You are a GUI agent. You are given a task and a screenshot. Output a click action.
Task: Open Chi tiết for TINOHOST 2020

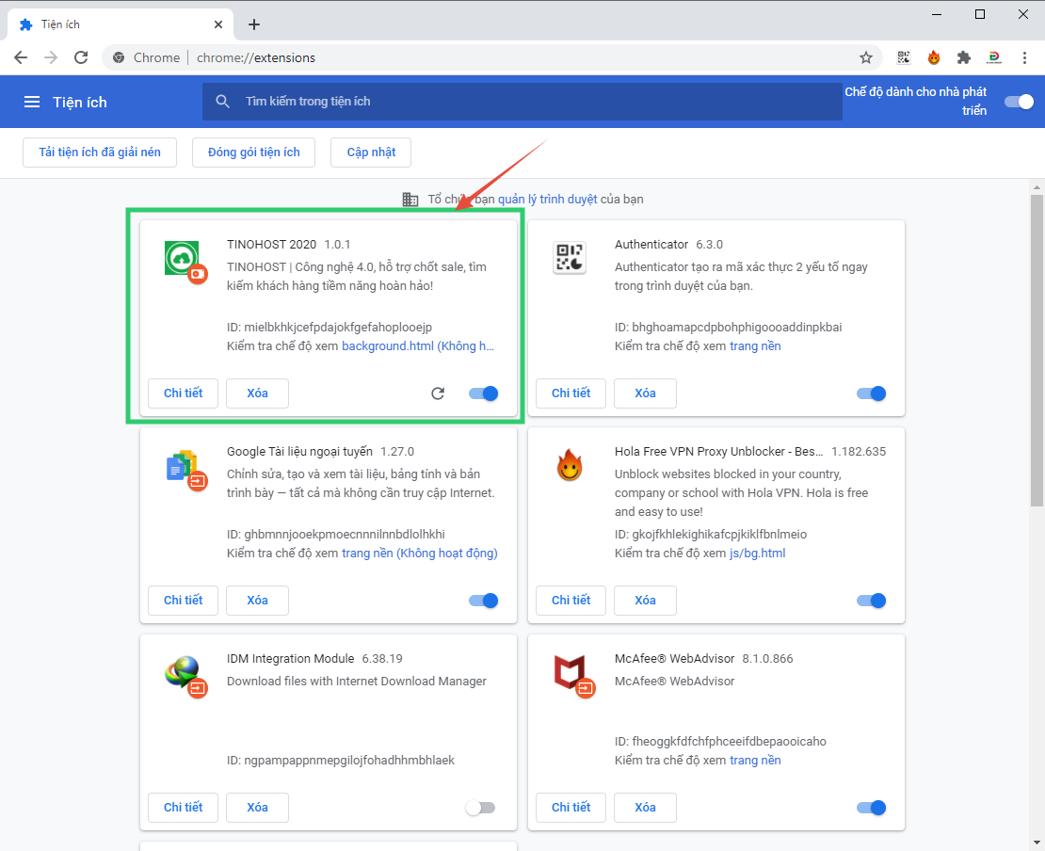click(x=184, y=393)
